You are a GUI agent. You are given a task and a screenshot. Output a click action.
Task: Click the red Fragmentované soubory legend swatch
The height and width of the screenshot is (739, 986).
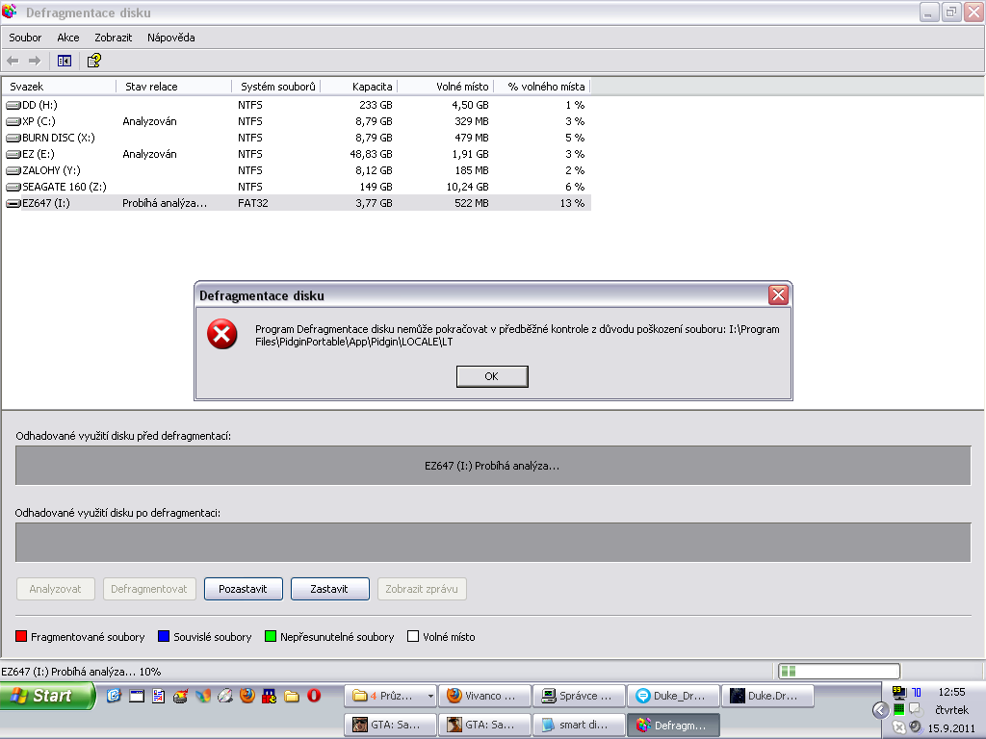(21, 637)
